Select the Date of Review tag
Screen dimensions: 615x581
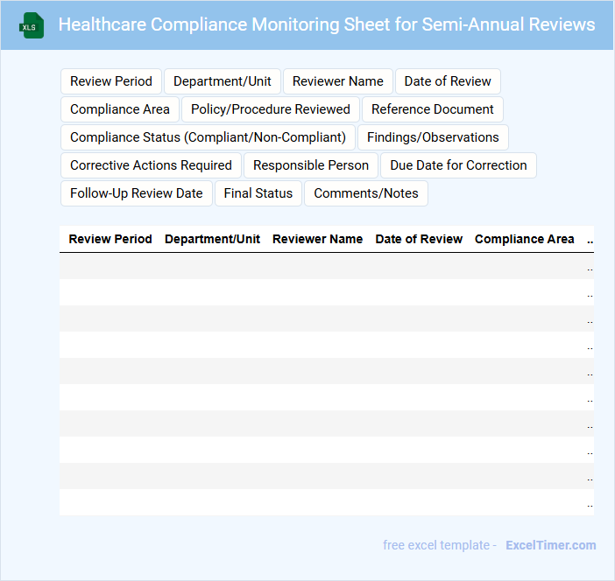tap(448, 81)
